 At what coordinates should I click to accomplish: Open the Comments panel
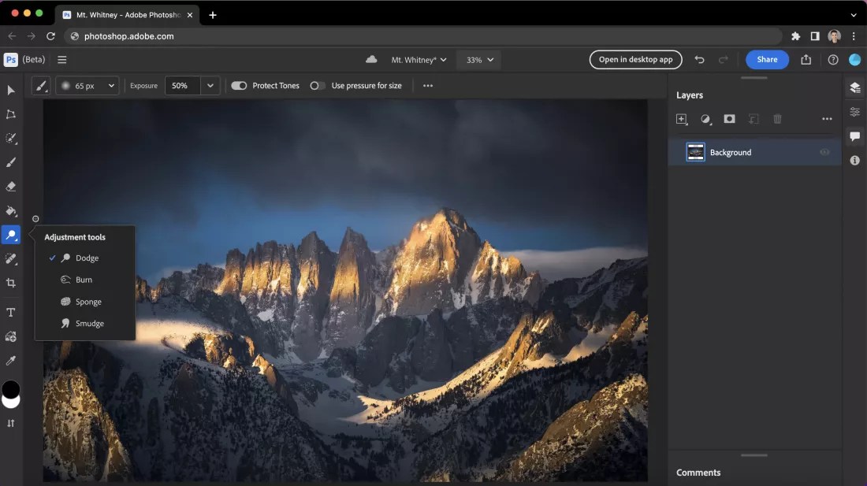tap(854, 135)
